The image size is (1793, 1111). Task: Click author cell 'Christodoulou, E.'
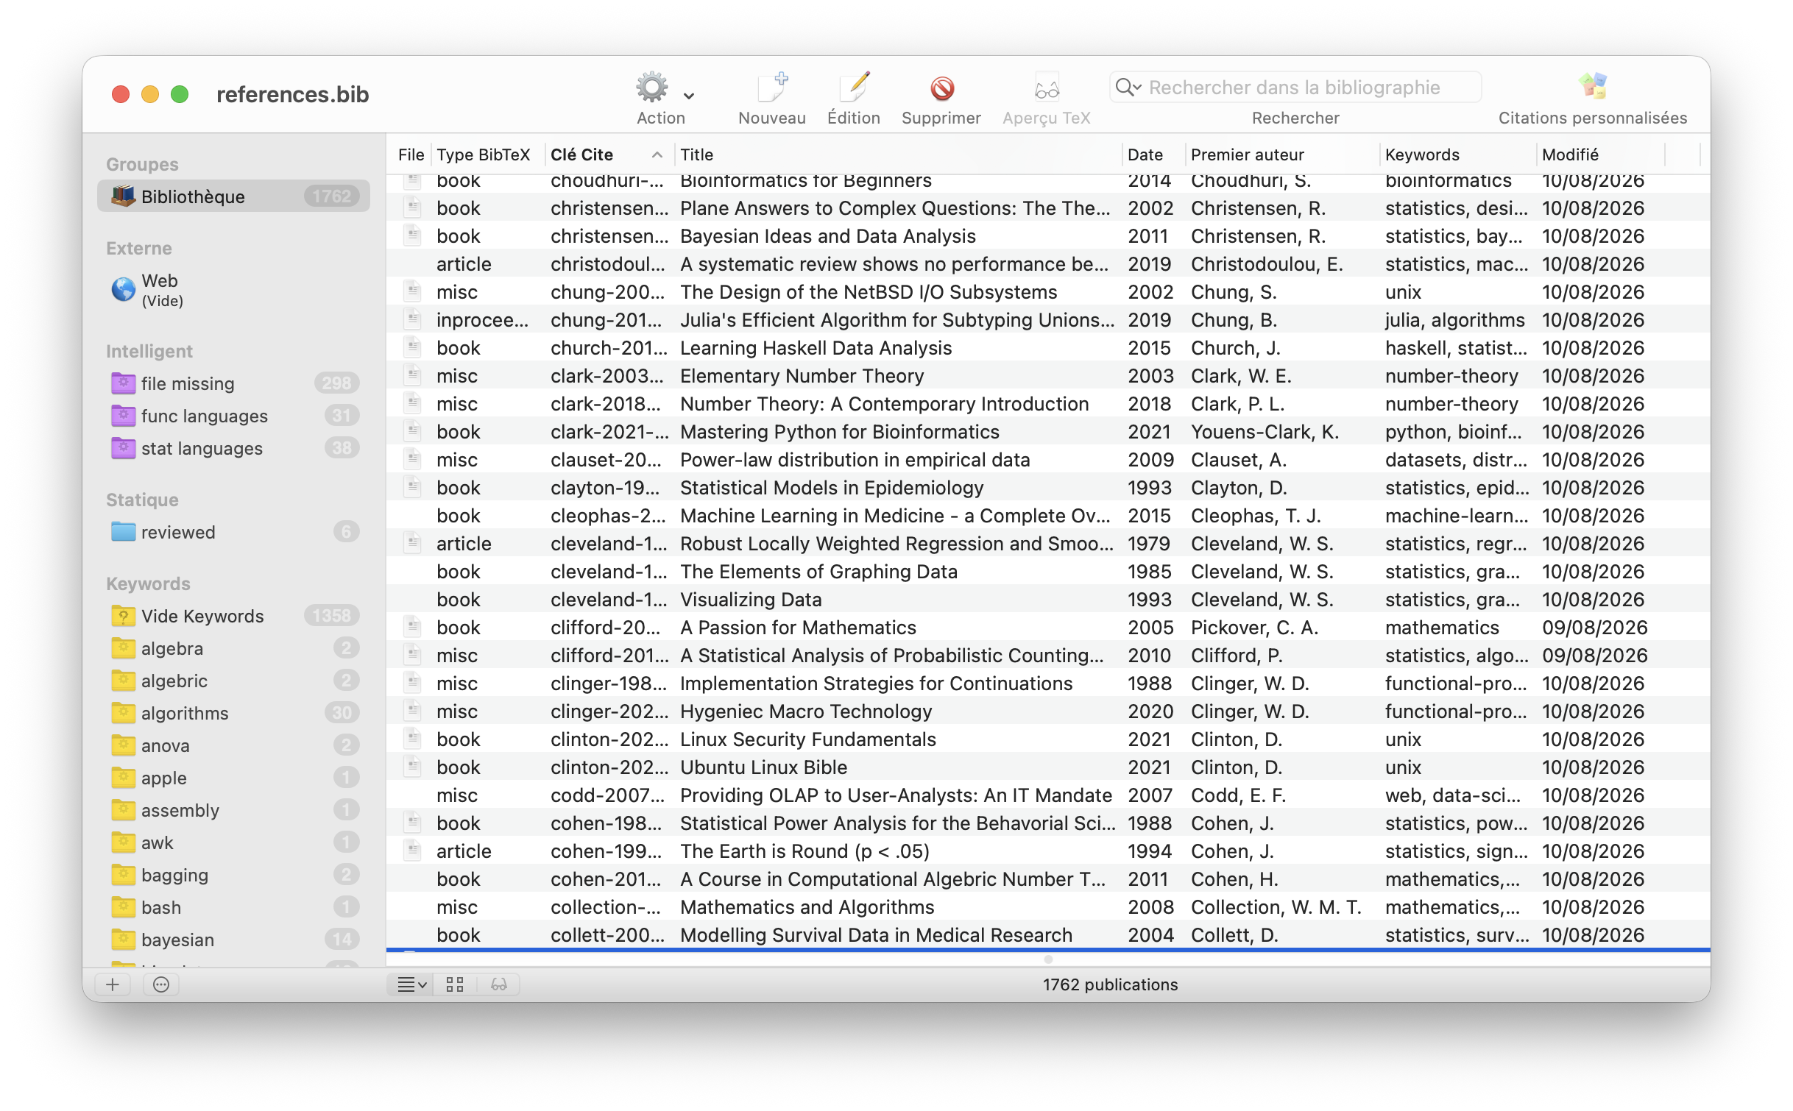[x=1267, y=264]
